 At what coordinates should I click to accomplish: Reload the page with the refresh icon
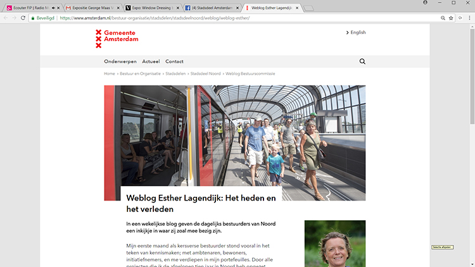(23, 18)
